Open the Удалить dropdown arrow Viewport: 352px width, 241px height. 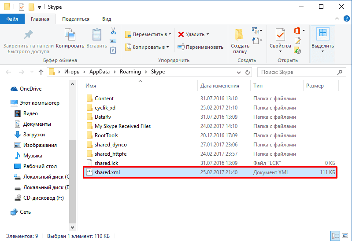pyautogui.click(x=208, y=34)
